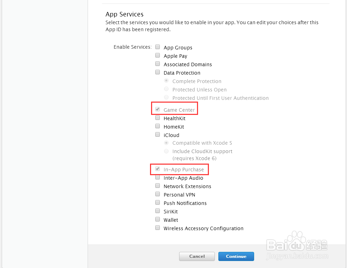Click the Cancel button
The image size is (347, 268).
(x=197, y=256)
